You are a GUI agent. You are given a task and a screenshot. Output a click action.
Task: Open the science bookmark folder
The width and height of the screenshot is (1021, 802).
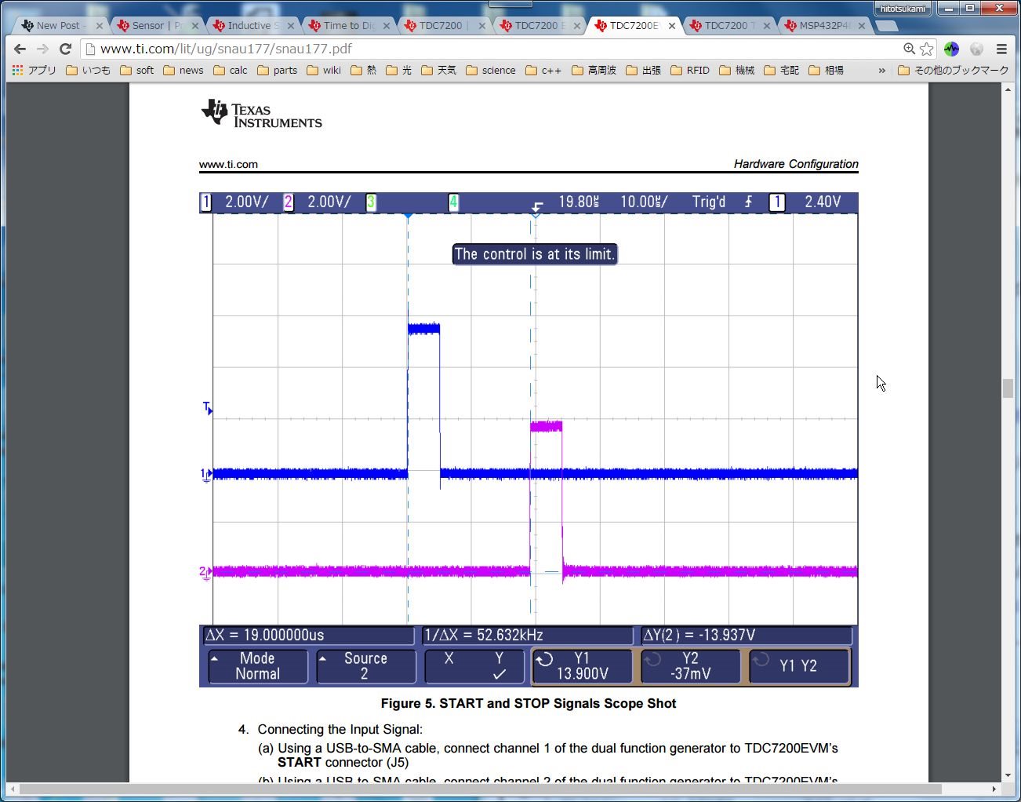491,70
